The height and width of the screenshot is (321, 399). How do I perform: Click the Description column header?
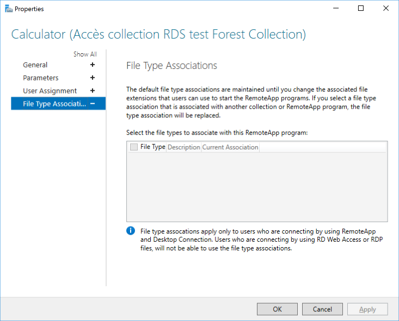(184, 147)
